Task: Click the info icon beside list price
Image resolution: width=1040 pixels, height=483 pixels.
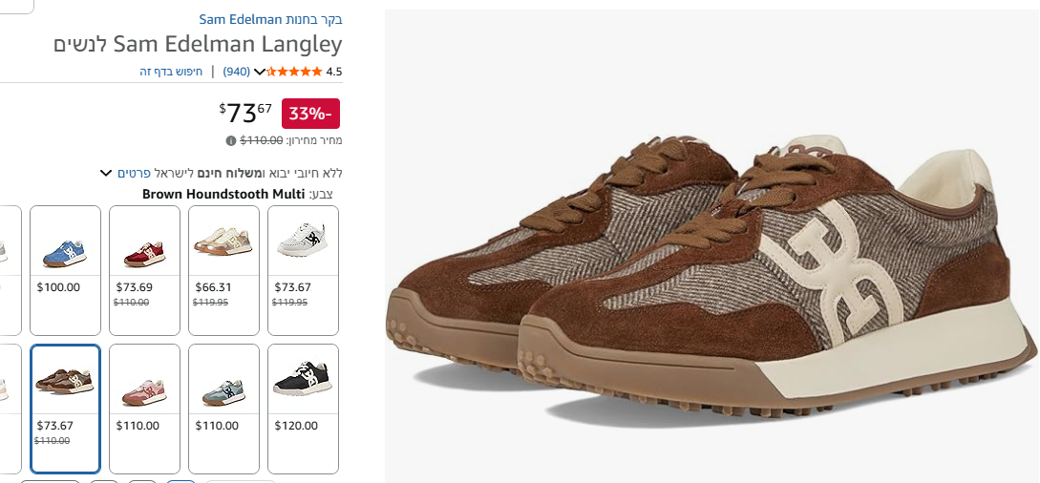Action: point(231,140)
